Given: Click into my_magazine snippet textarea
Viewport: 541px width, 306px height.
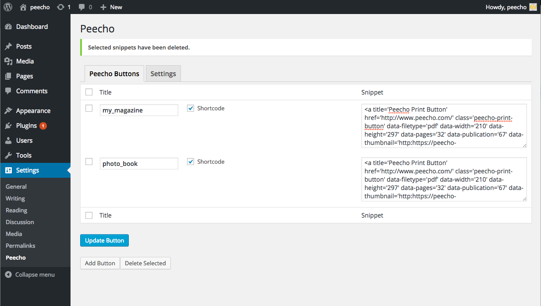Looking at the screenshot, I should pos(444,126).
